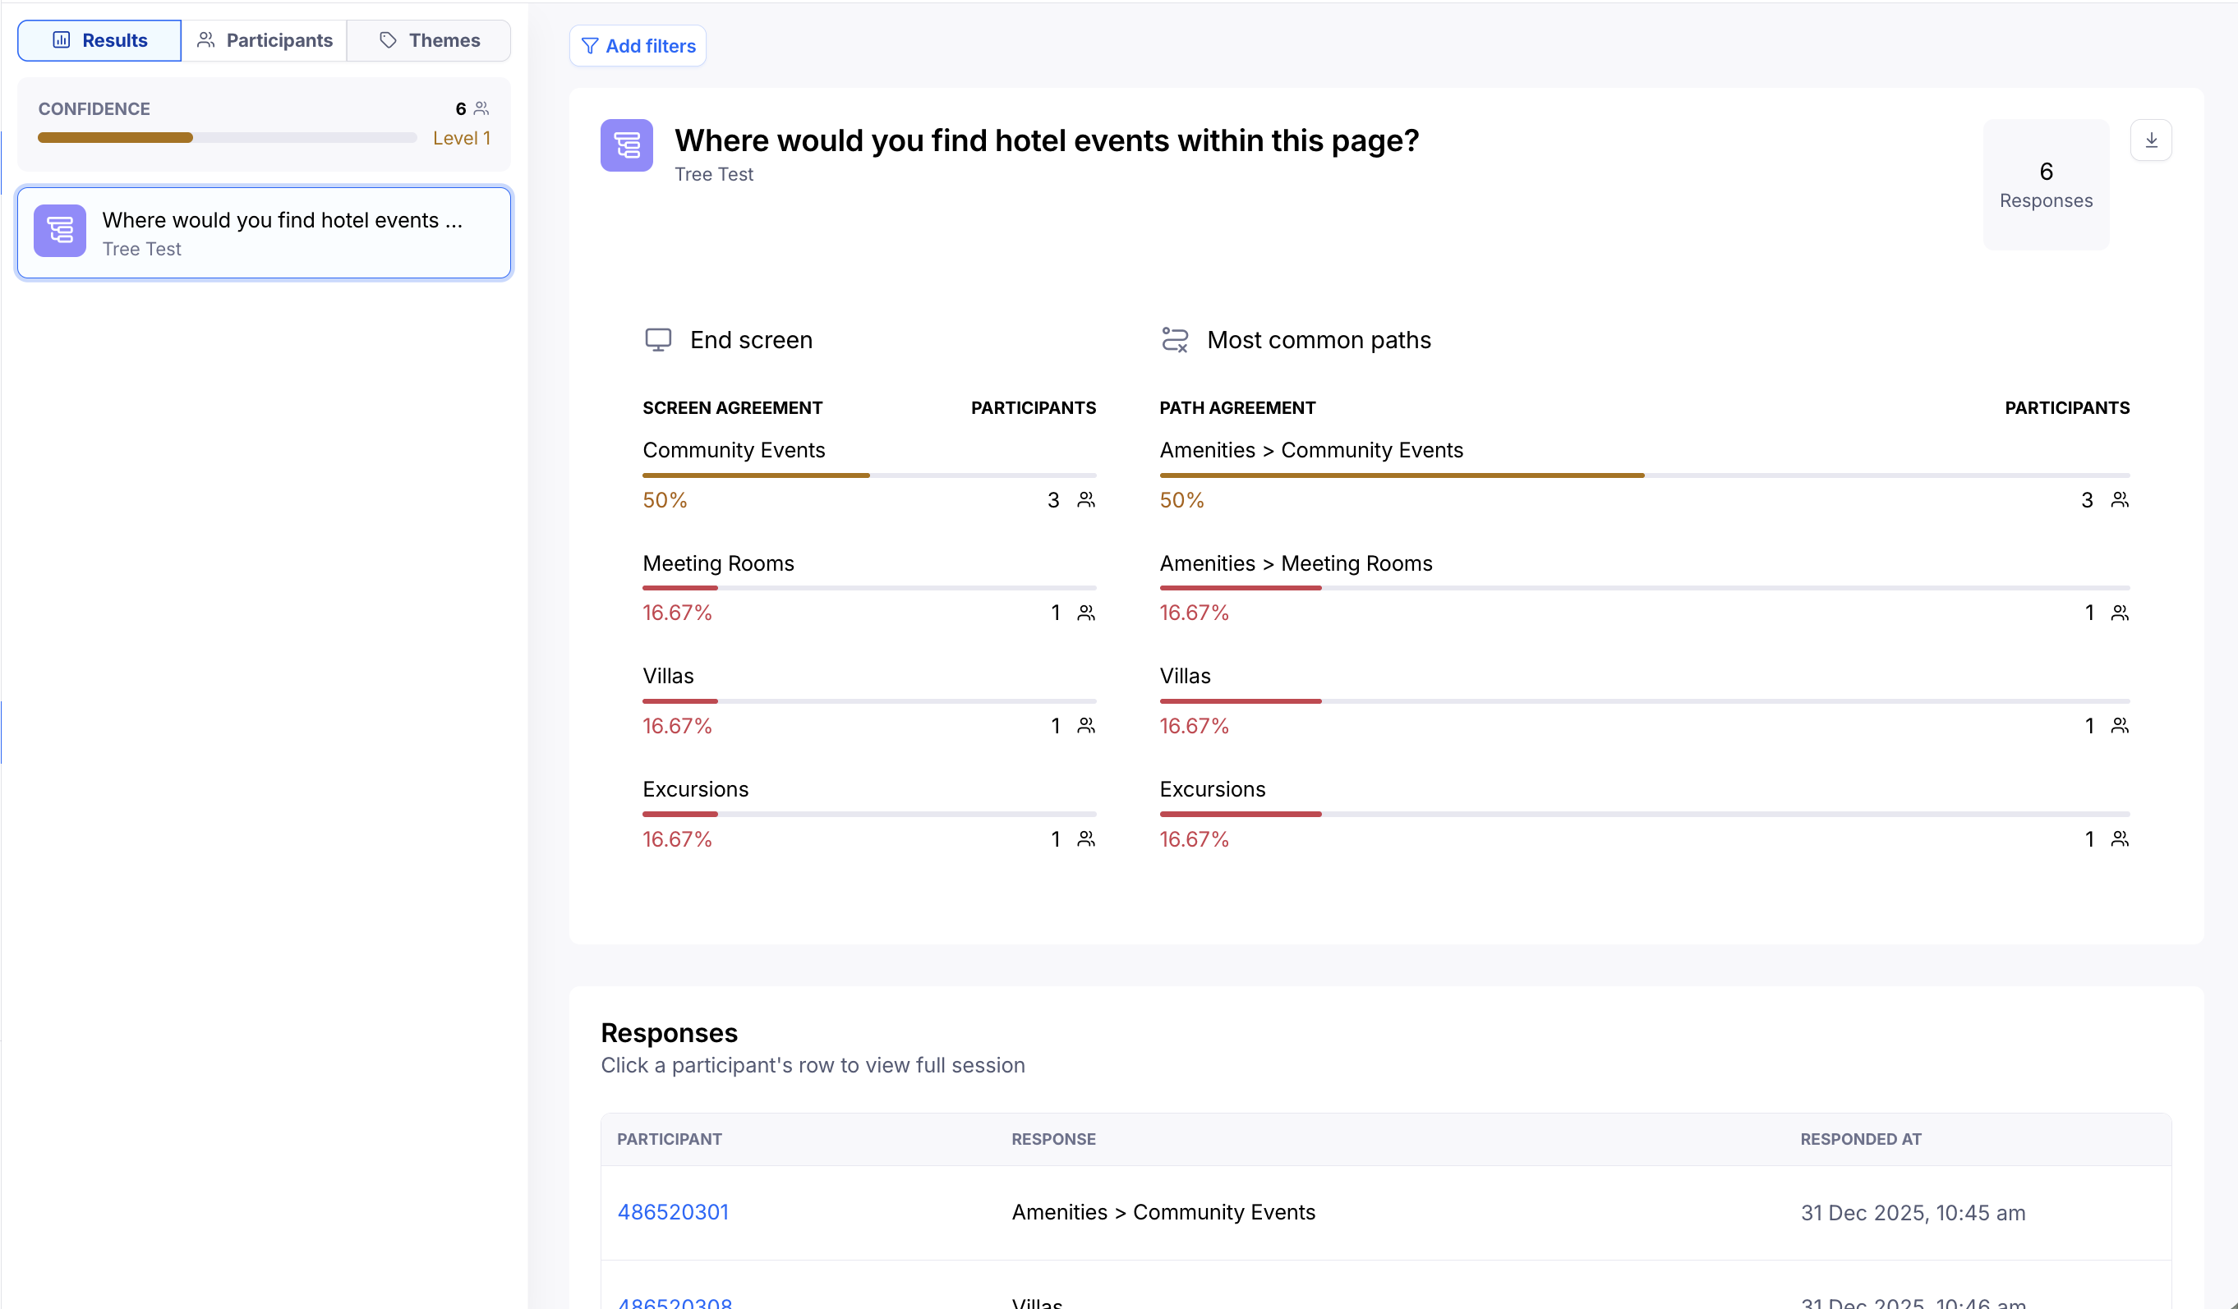Screen dimensions: 2238x1309
Task: Click the Most common paths icon
Action: pyautogui.click(x=1174, y=340)
